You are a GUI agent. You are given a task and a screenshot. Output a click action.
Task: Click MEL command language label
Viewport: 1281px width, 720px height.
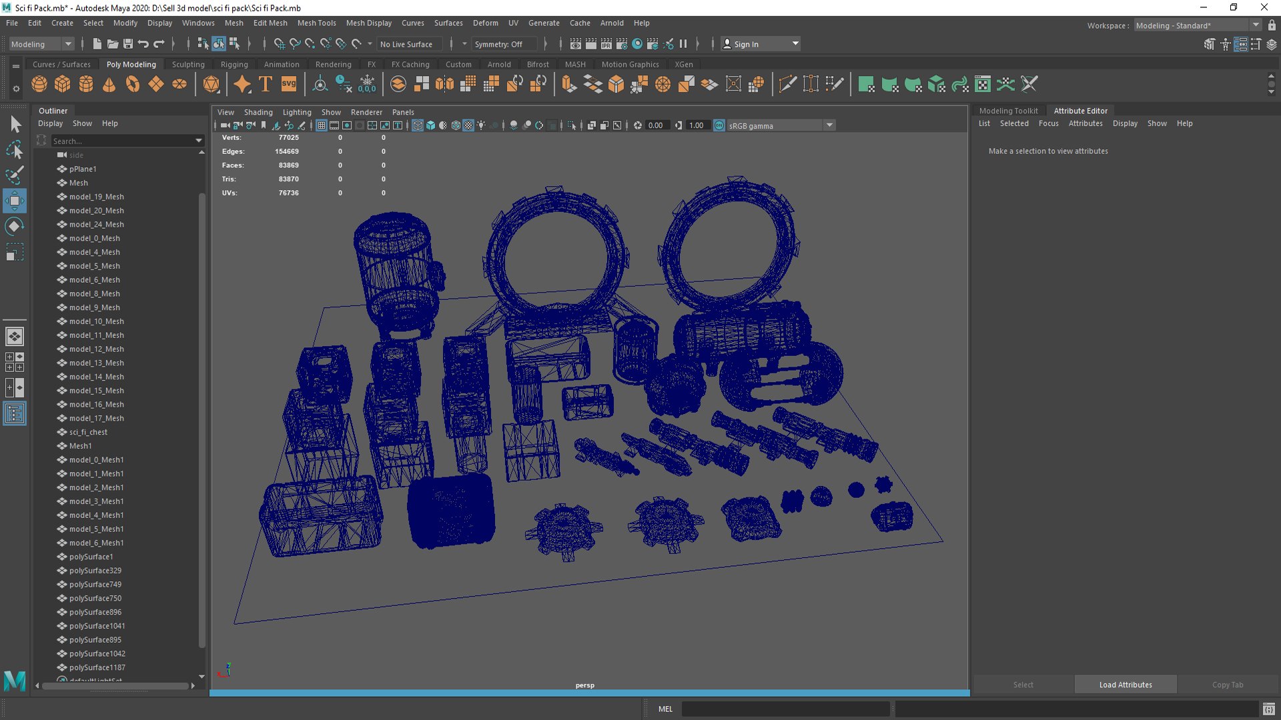[x=665, y=709]
